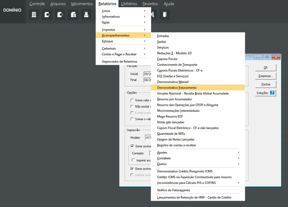
Task: Click the building (companies) toolbar icon
Action: tap(34, 14)
